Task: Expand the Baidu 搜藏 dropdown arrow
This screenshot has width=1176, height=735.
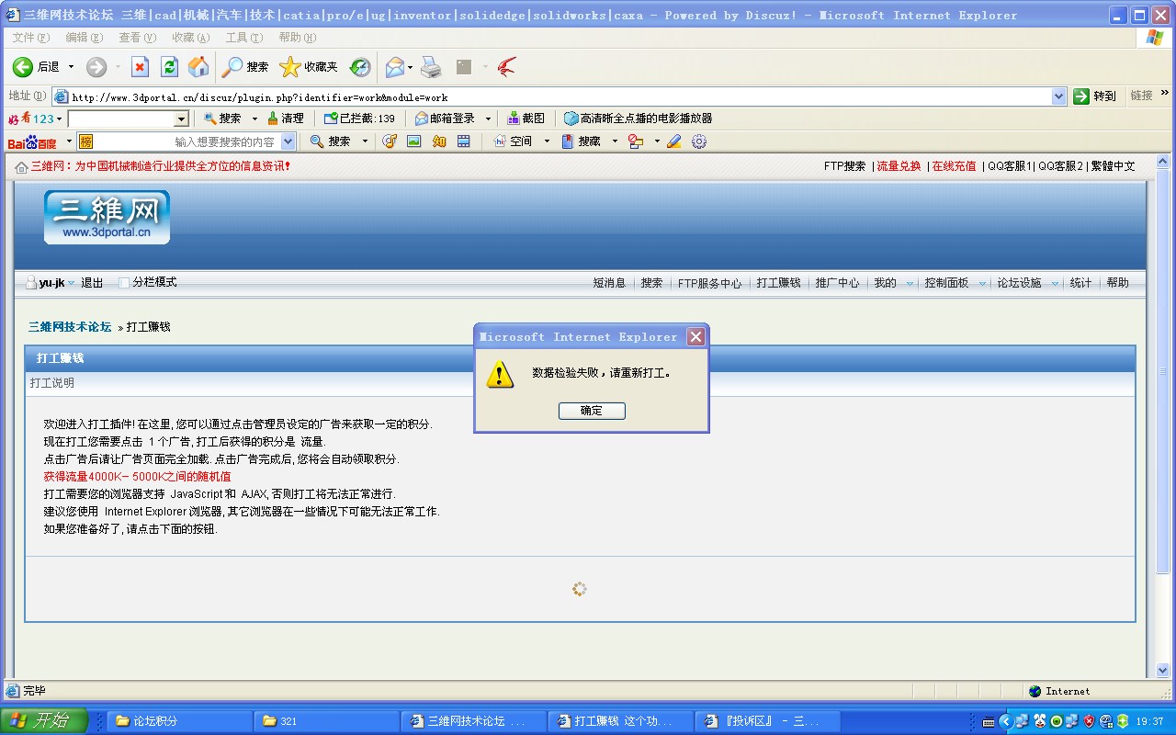Action: 615,141
